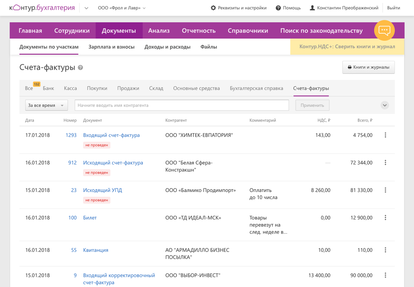Open Входящий счет-фактура document link
The height and width of the screenshot is (287, 414).
pos(111,135)
